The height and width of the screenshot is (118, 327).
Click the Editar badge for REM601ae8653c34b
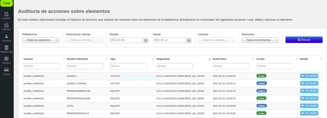(x=262, y=91)
